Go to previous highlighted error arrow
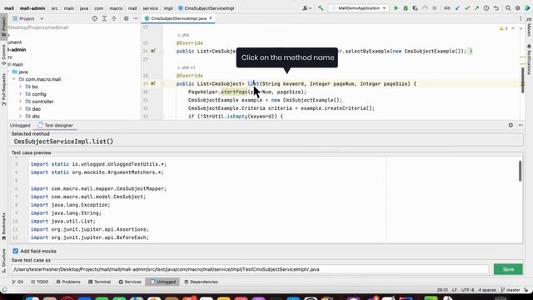The image size is (533, 300). [x=513, y=28]
